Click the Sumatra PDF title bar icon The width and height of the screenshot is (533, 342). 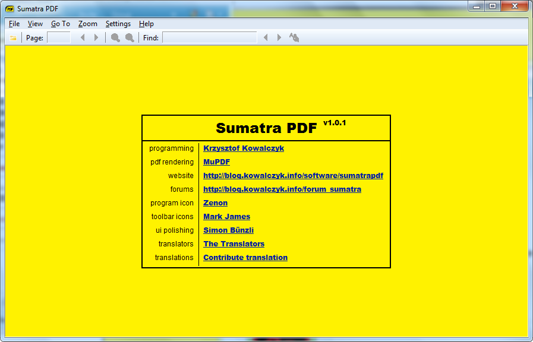(10, 9)
